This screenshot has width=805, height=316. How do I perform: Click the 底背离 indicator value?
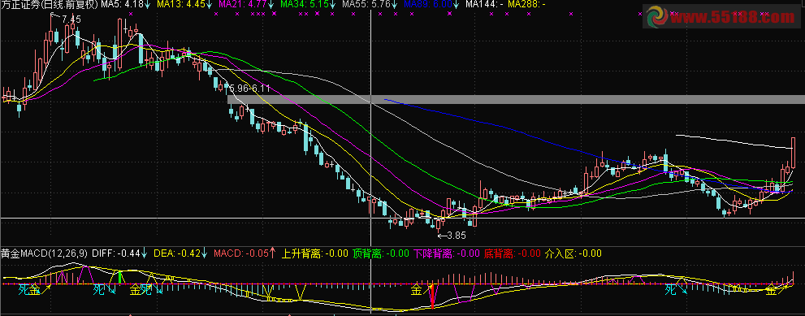(x=513, y=253)
